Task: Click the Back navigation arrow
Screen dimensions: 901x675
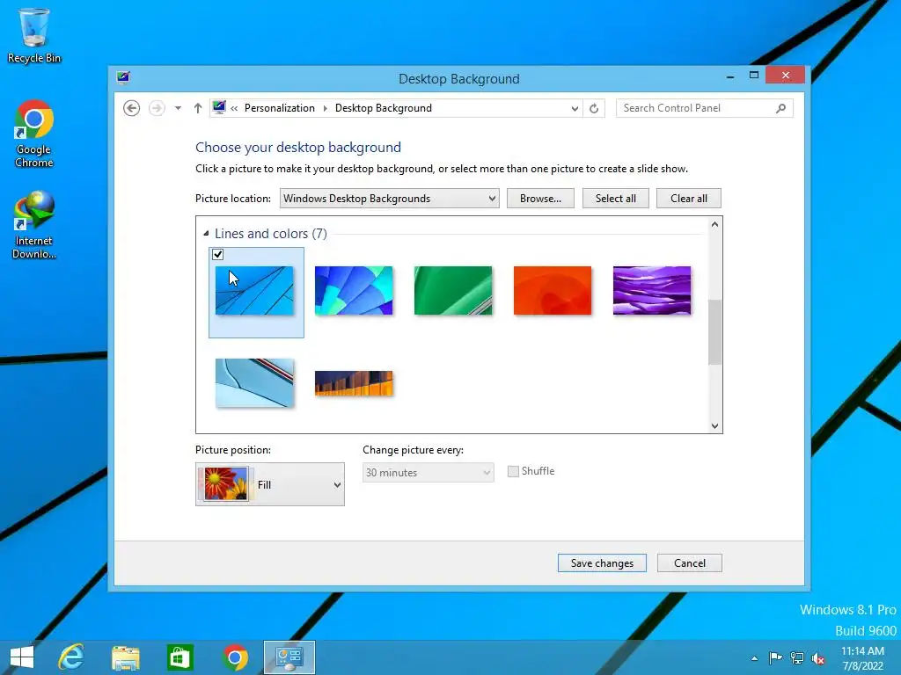Action: pos(132,108)
